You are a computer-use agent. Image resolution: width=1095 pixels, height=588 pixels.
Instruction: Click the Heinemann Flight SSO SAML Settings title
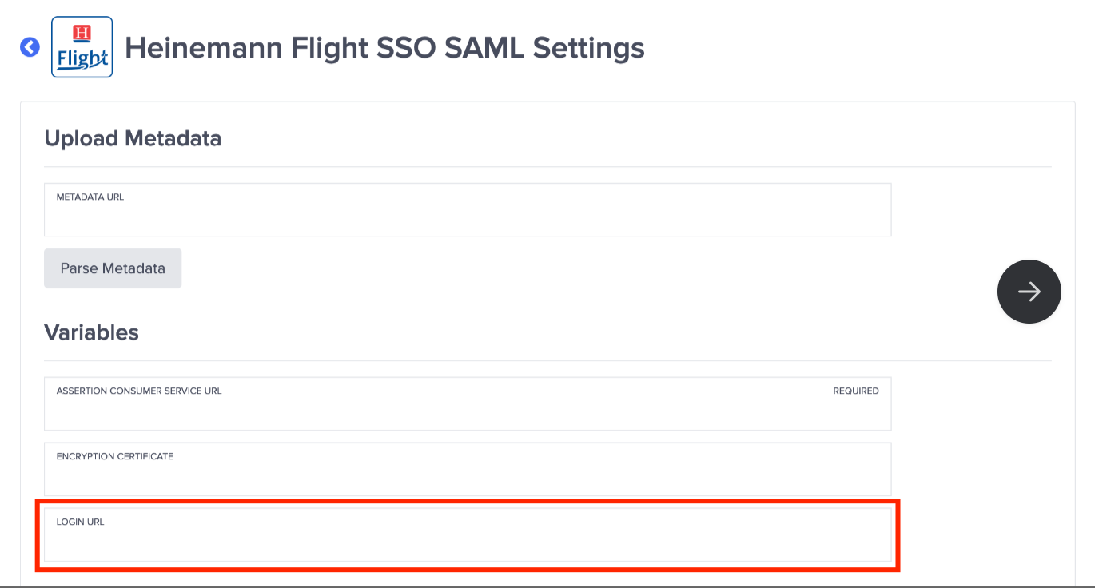click(x=384, y=48)
